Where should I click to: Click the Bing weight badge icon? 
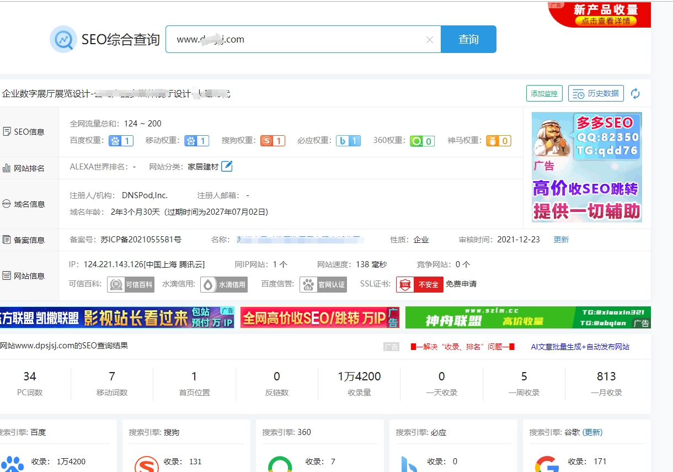pos(348,141)
